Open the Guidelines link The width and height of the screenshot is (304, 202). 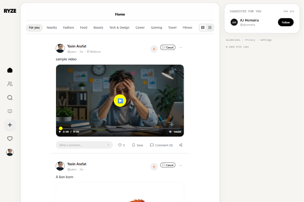(x=233, y=40)
